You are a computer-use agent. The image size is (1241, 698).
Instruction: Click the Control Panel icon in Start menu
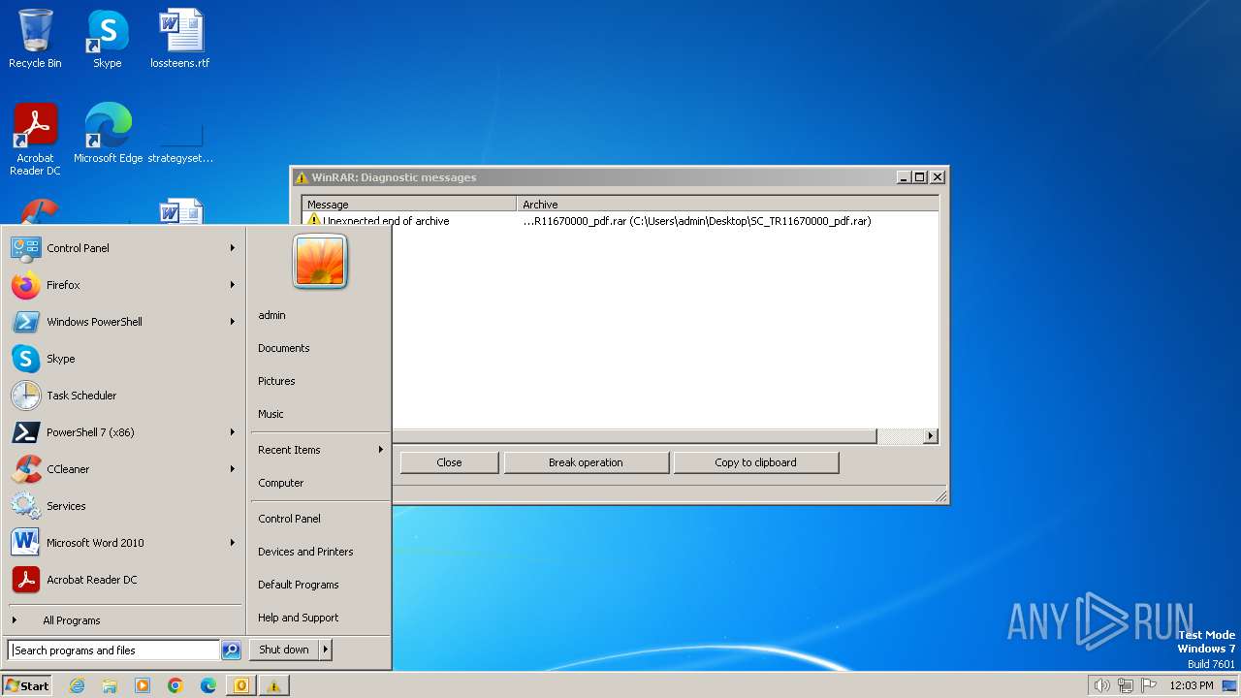click(x=26, y=248)
